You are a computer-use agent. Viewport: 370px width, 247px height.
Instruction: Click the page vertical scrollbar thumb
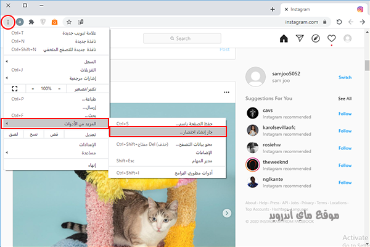(367, 65)
